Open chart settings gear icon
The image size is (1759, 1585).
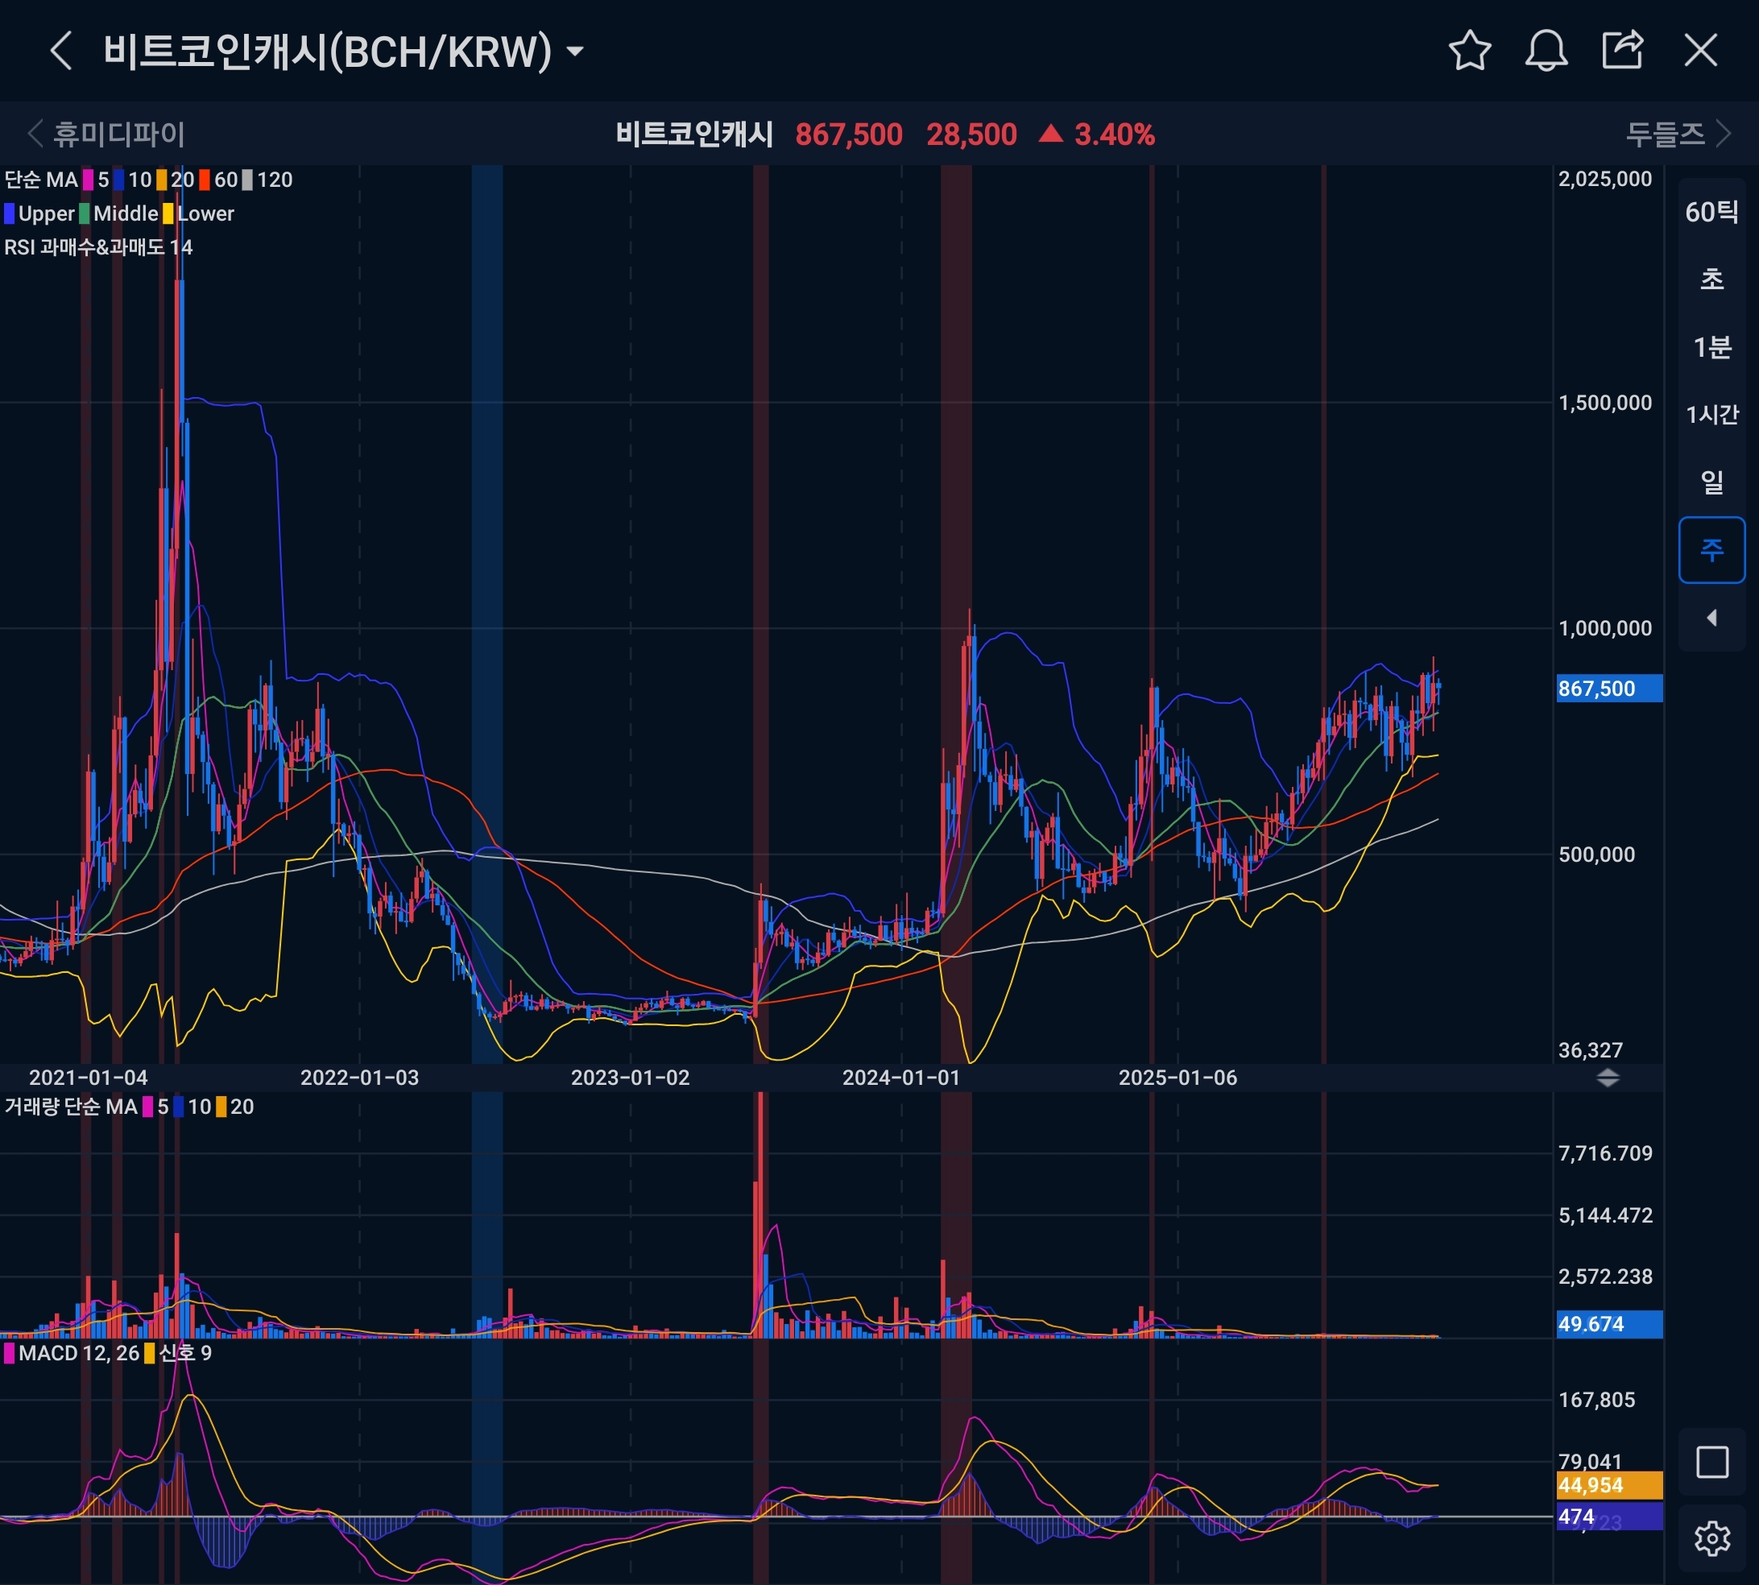tap(1711, 1539)
